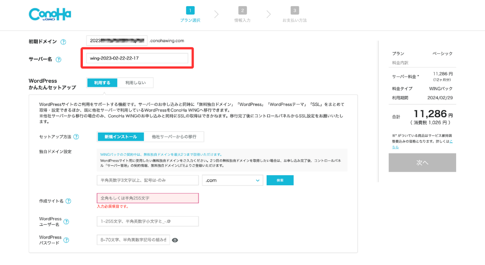Click the 11,286 円 total price text
This screenshot has width=485, height=265.
[x=433, y=114]
